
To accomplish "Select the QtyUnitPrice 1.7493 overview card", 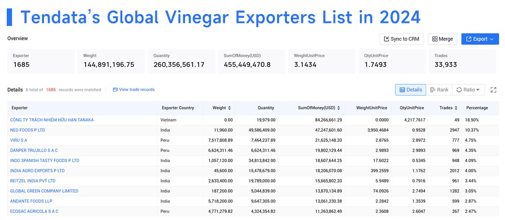I will pyautogui.click(x=392, y=61).
